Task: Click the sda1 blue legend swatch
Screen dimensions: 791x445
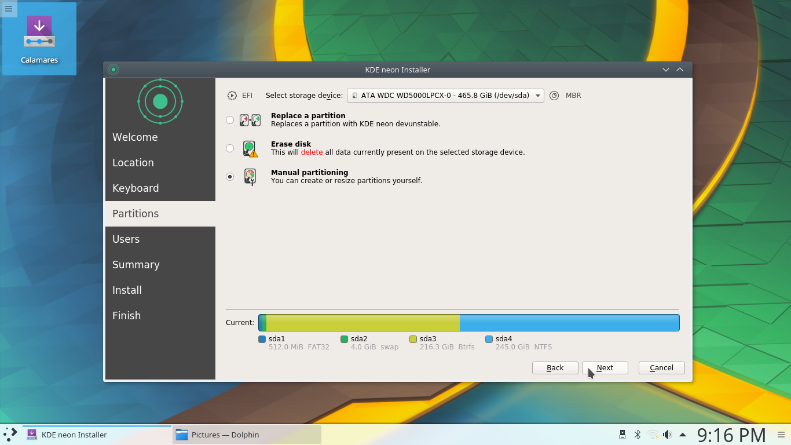Action: [262, 339]
